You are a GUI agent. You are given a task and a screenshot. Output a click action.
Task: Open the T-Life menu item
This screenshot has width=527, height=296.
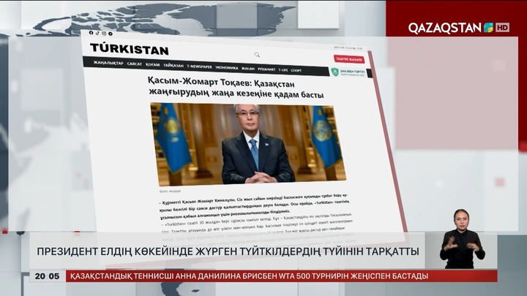coord(283,70)
